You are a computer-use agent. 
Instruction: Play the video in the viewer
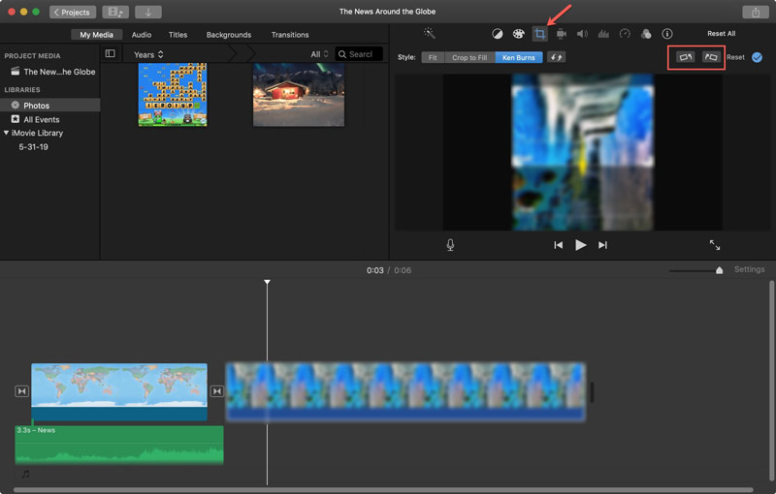pos(580,245)
